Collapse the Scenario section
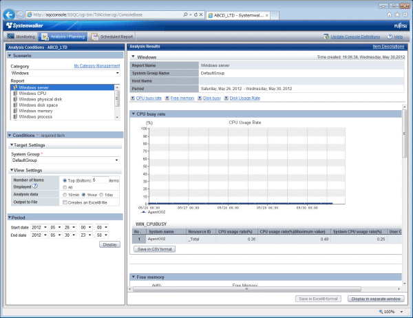413x318 pixels. pos(10,56)
